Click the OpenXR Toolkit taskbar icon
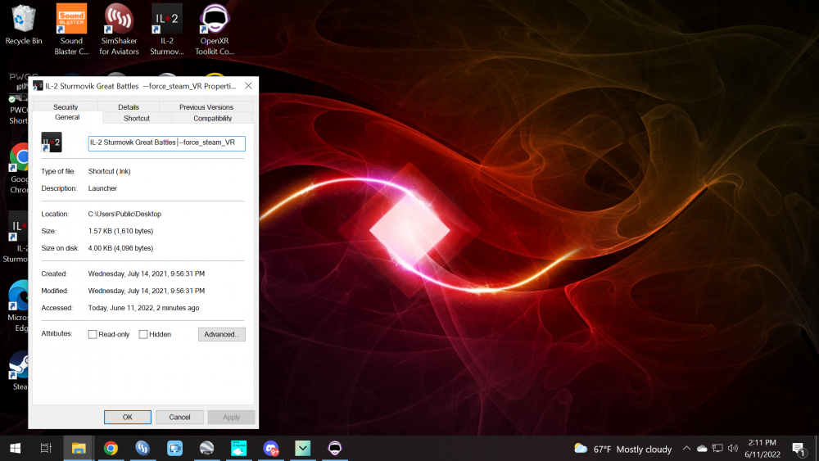 335,448
